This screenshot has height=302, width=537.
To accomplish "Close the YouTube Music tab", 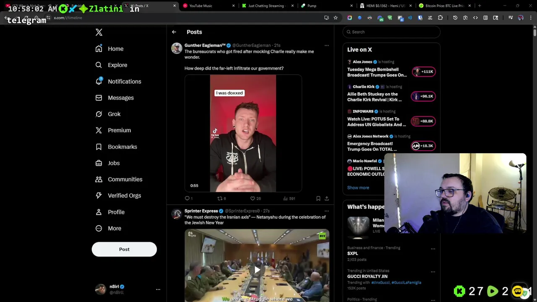I will point(234,6).
